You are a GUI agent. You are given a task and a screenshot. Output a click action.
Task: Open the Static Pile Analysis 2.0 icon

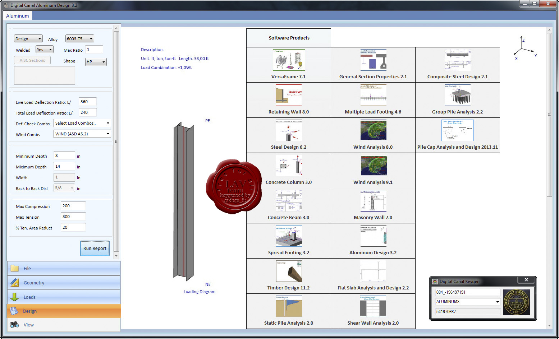(289, 306)
